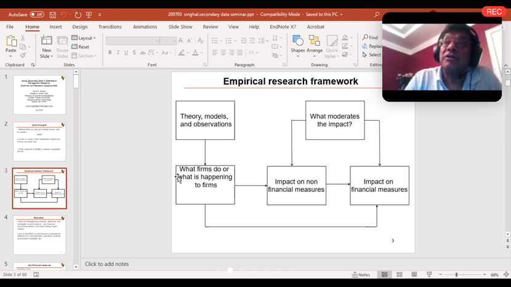Select slide 2 thumbnail
Screen dimensions: 511x287
click(39, 141)
